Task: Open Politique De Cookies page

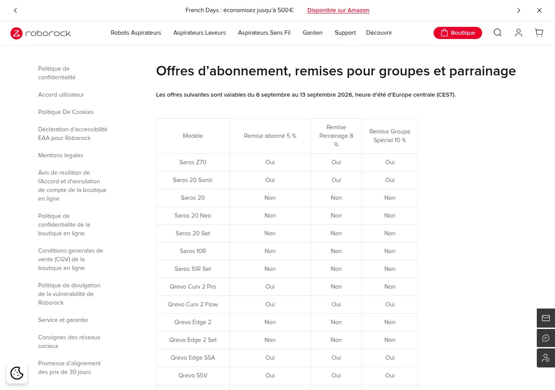Action: point(66,112)
